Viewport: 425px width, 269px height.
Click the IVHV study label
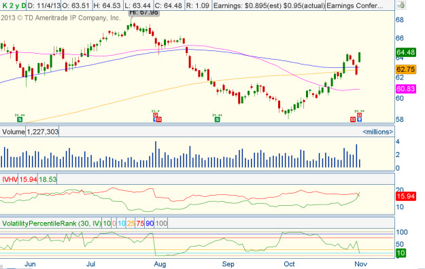coord(10,179)
